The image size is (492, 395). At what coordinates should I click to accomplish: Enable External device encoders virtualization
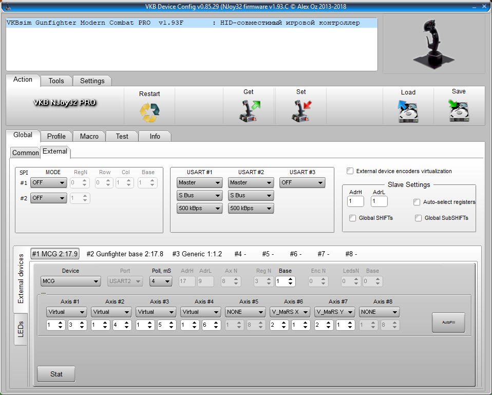pyautogui.click(x=350, y=171)
